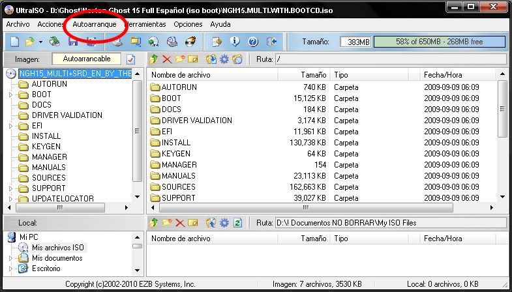512x292 pixels.
Task: Click the Add files icon in image pane
Action: pyautogui.click(x=211, y=59)
